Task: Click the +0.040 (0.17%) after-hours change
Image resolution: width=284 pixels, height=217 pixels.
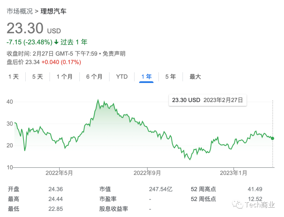Action: 61,62
